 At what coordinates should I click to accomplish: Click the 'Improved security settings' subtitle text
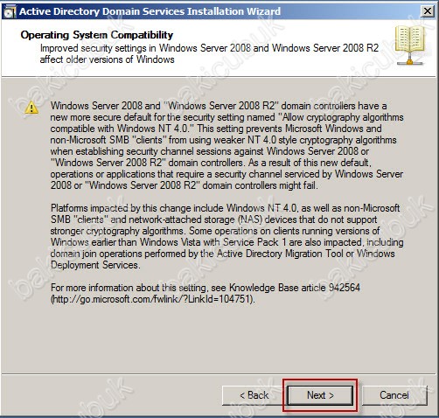tap(209, 53)
